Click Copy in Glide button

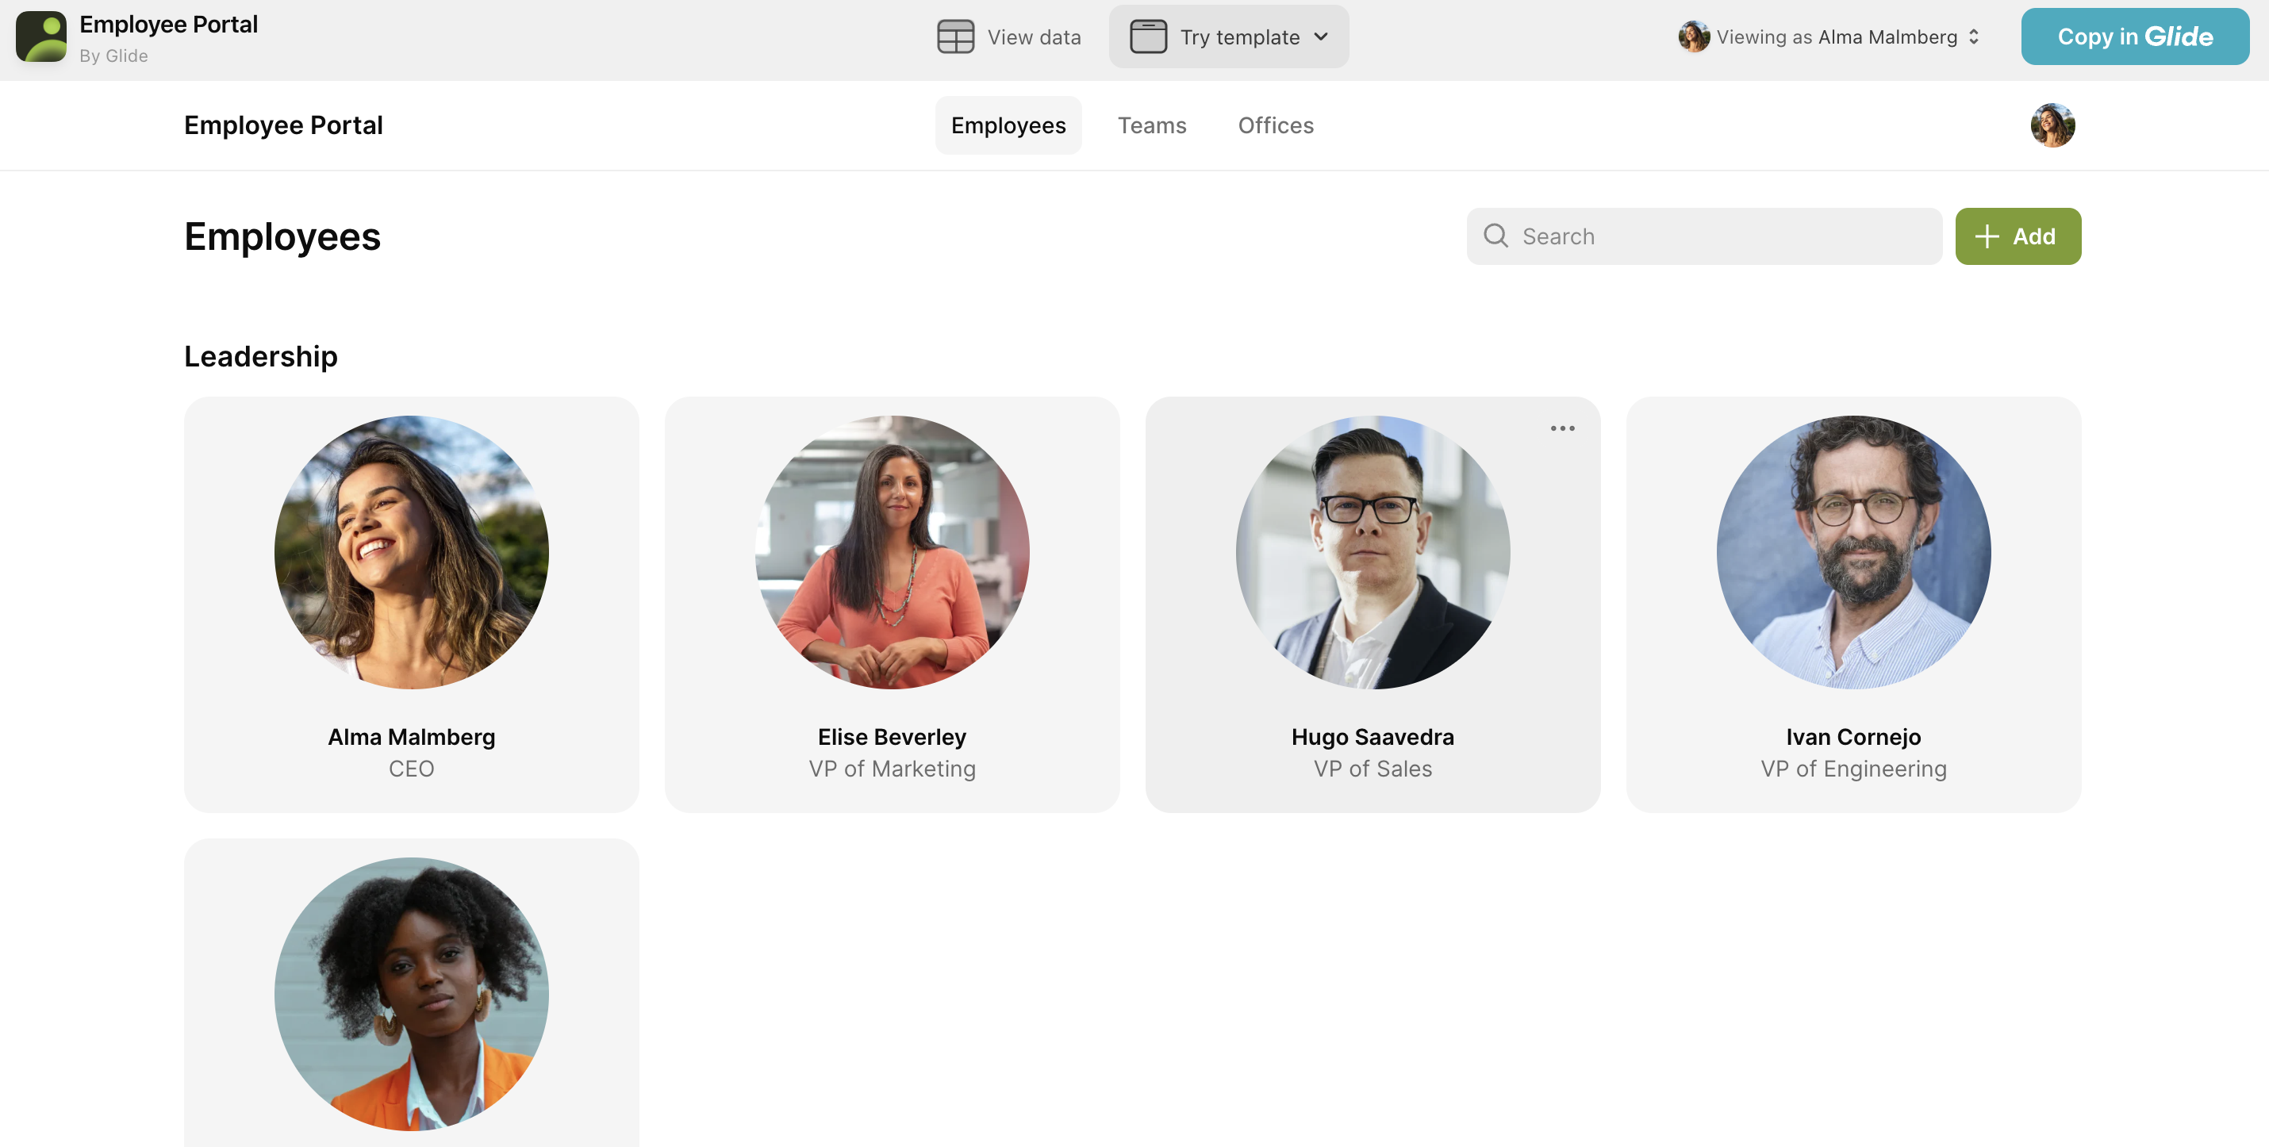[2134, 37]
